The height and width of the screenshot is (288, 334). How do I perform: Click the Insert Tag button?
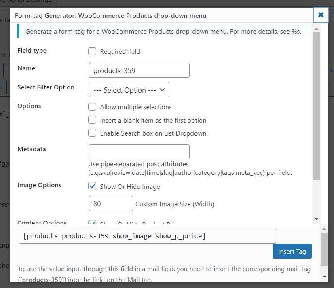click(x=292, y=251)
